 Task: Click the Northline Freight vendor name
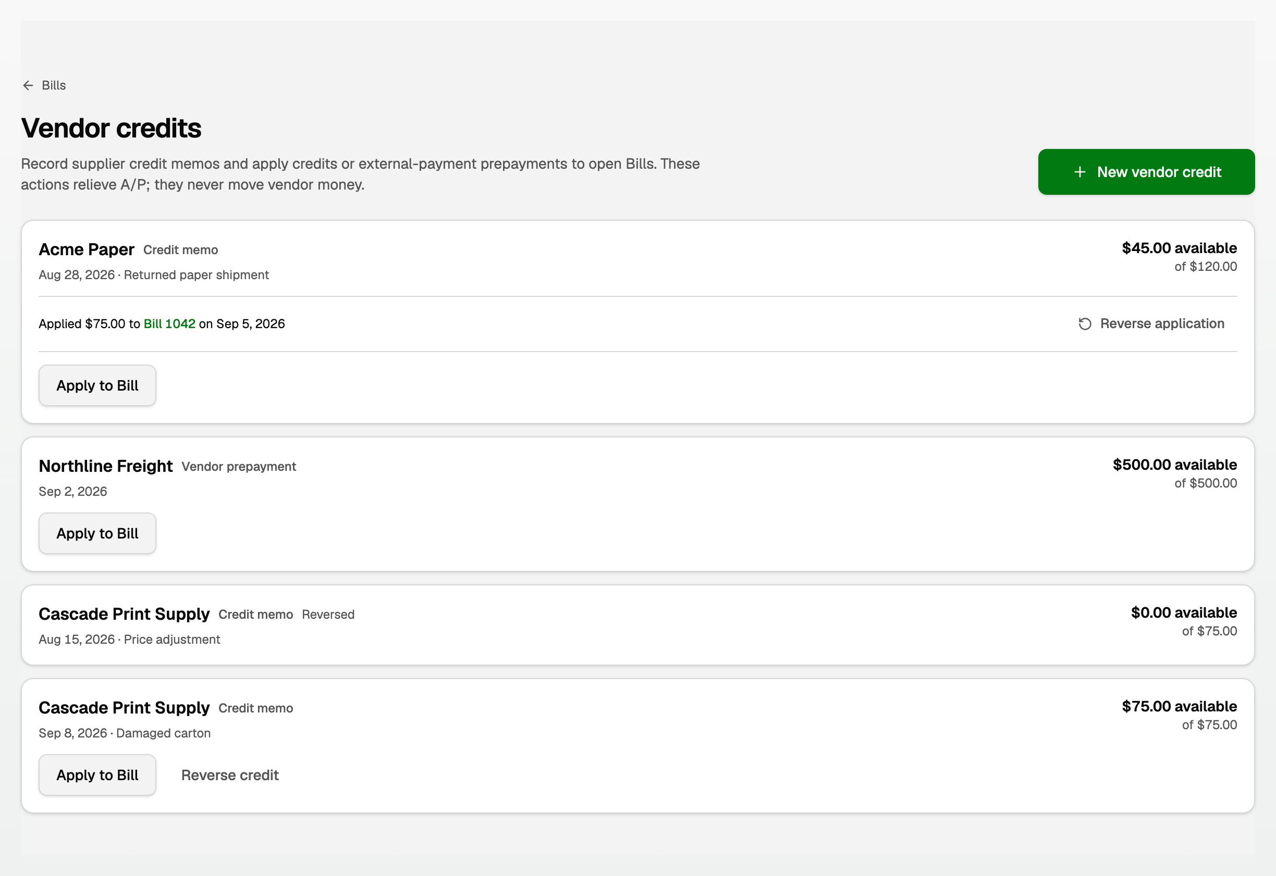point(105,466)
